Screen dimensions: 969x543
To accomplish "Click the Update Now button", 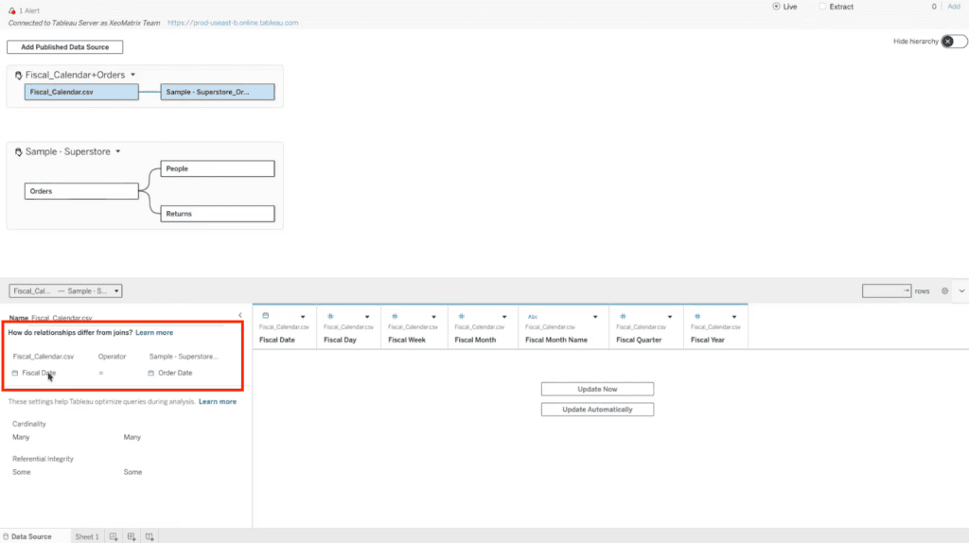I will pyautogui.click(x=598, y=389).
